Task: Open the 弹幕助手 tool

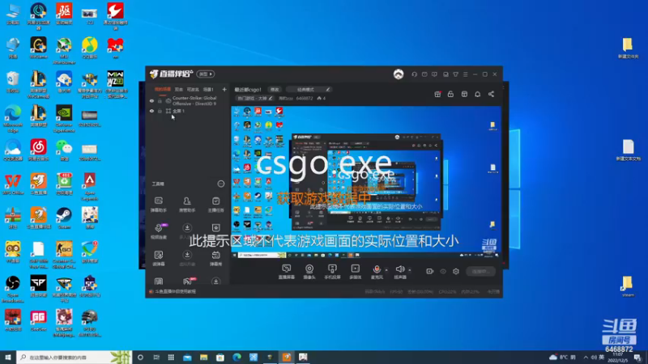Action: [158, 205]
